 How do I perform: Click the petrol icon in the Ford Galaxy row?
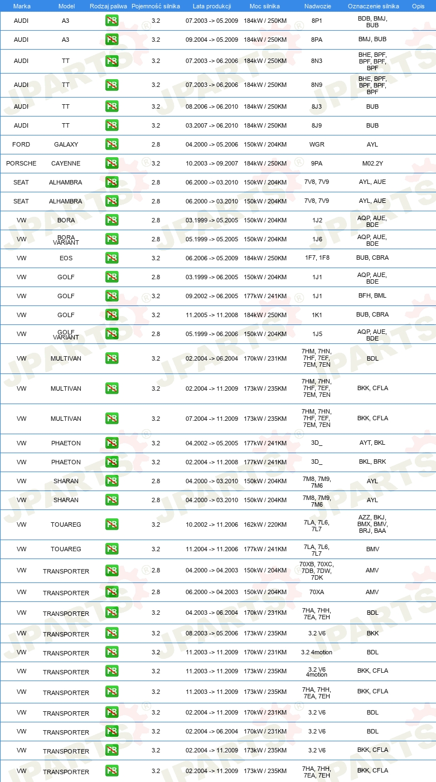[112, 145]
